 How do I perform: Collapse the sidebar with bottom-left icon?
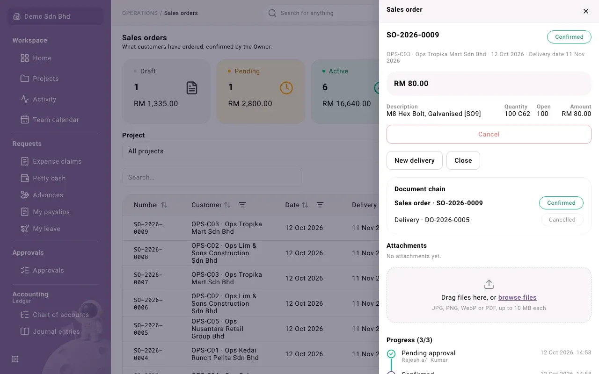15,359
